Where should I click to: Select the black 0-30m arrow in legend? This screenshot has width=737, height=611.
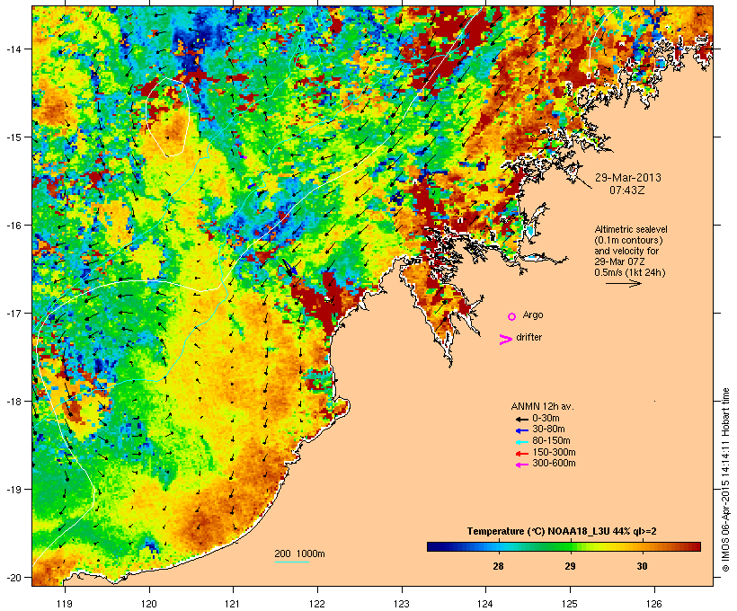[521, 419]
